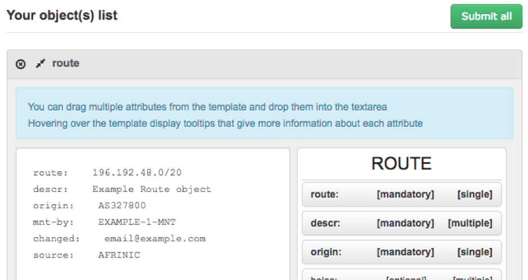The width and height of the screenshot is (528, 280).
Task: Click the Submit all button
Action: pyautogui.click(x=486, y=16)
